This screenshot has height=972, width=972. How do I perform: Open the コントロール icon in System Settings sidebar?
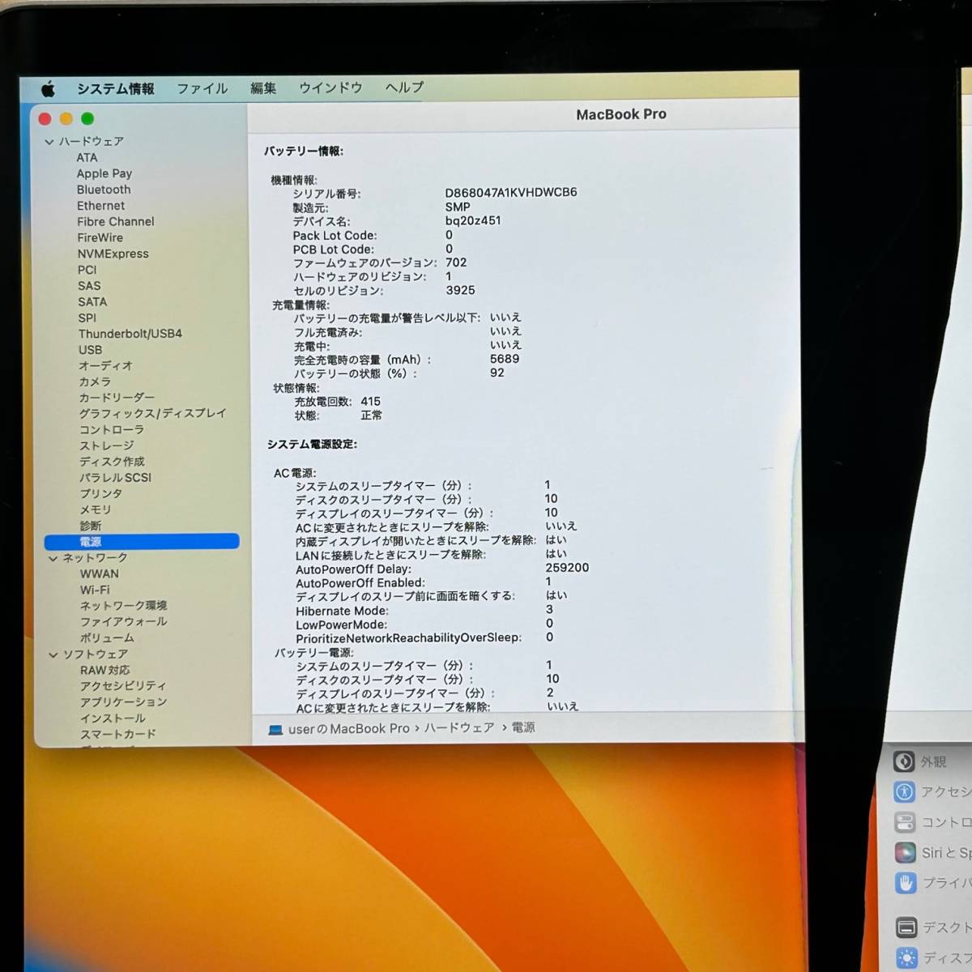tap(905, 822)
